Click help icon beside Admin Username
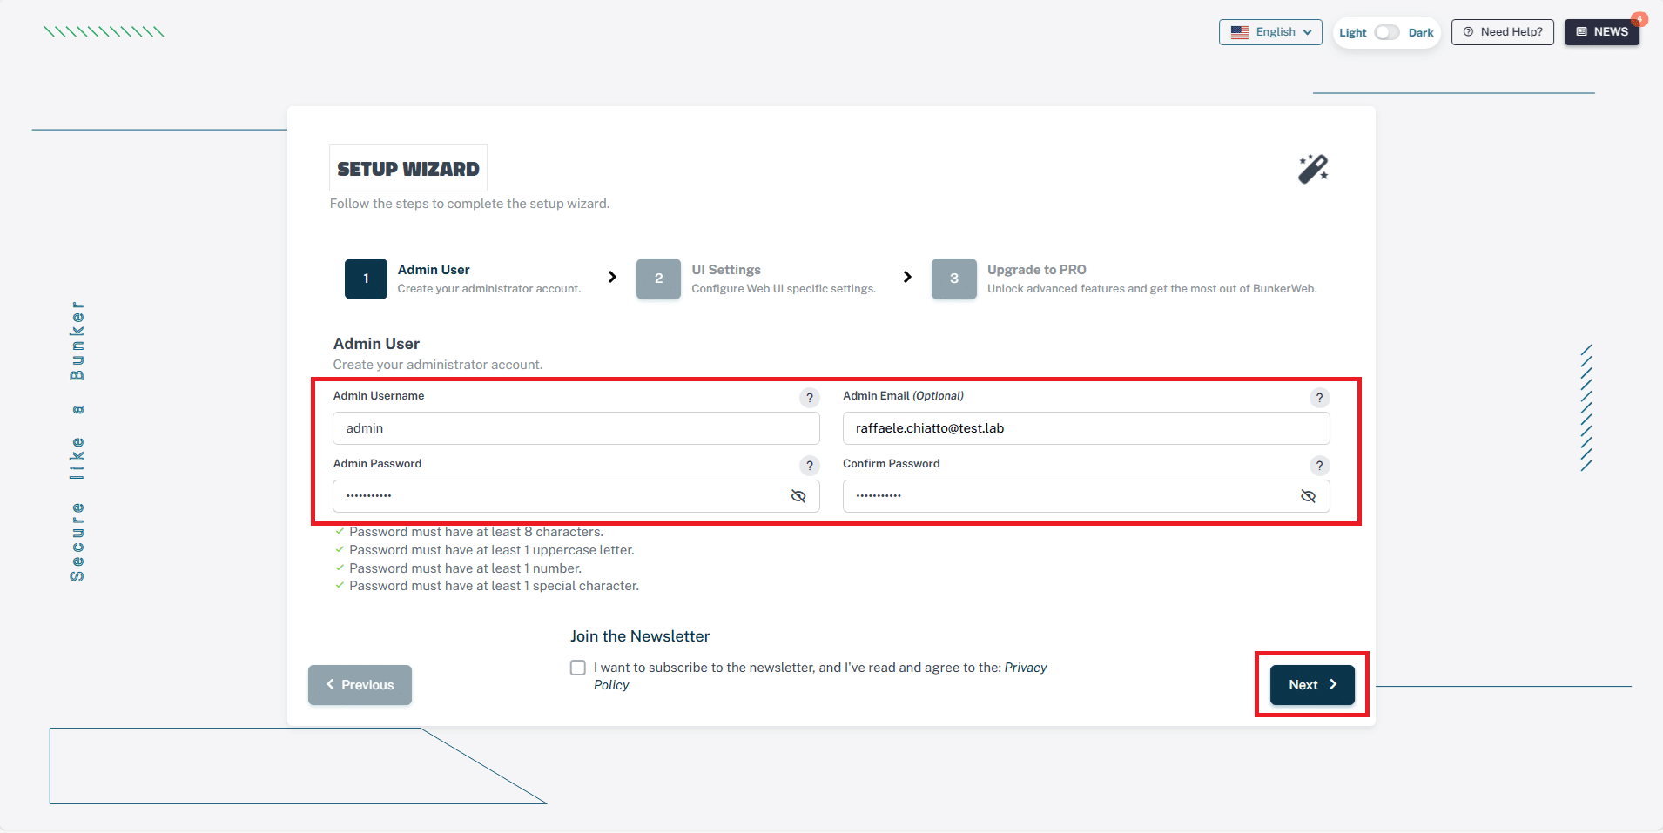 pos(809,398)
